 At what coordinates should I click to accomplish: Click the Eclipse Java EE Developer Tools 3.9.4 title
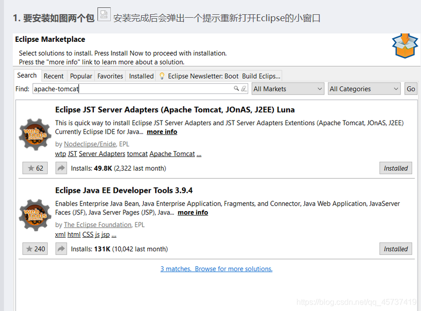coord(124,190)
